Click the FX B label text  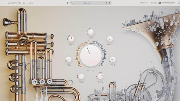click(113, 65)
